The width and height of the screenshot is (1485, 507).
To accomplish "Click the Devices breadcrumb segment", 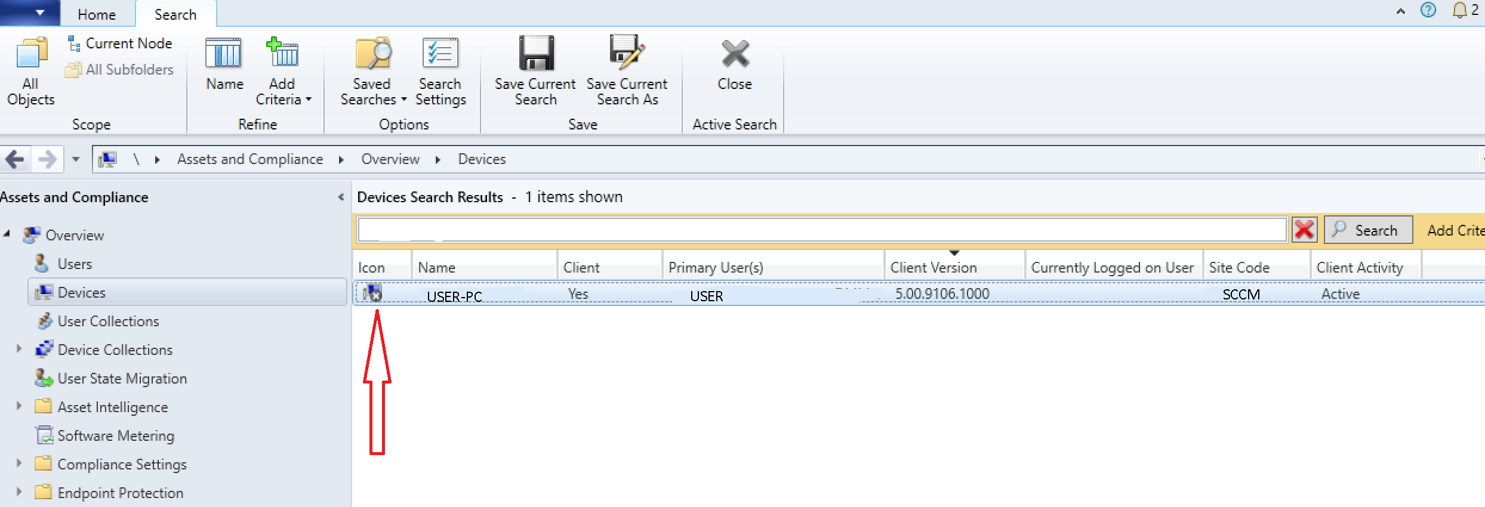I will pyautogui.click(x=482, y=159).
